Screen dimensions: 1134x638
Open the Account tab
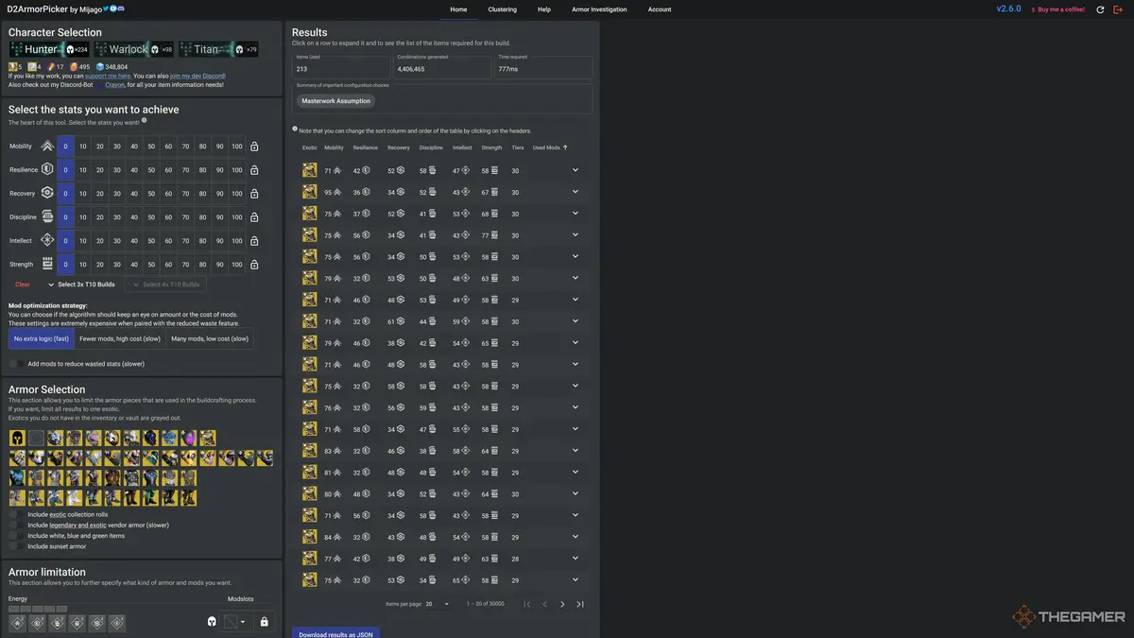tap(660, 9)
